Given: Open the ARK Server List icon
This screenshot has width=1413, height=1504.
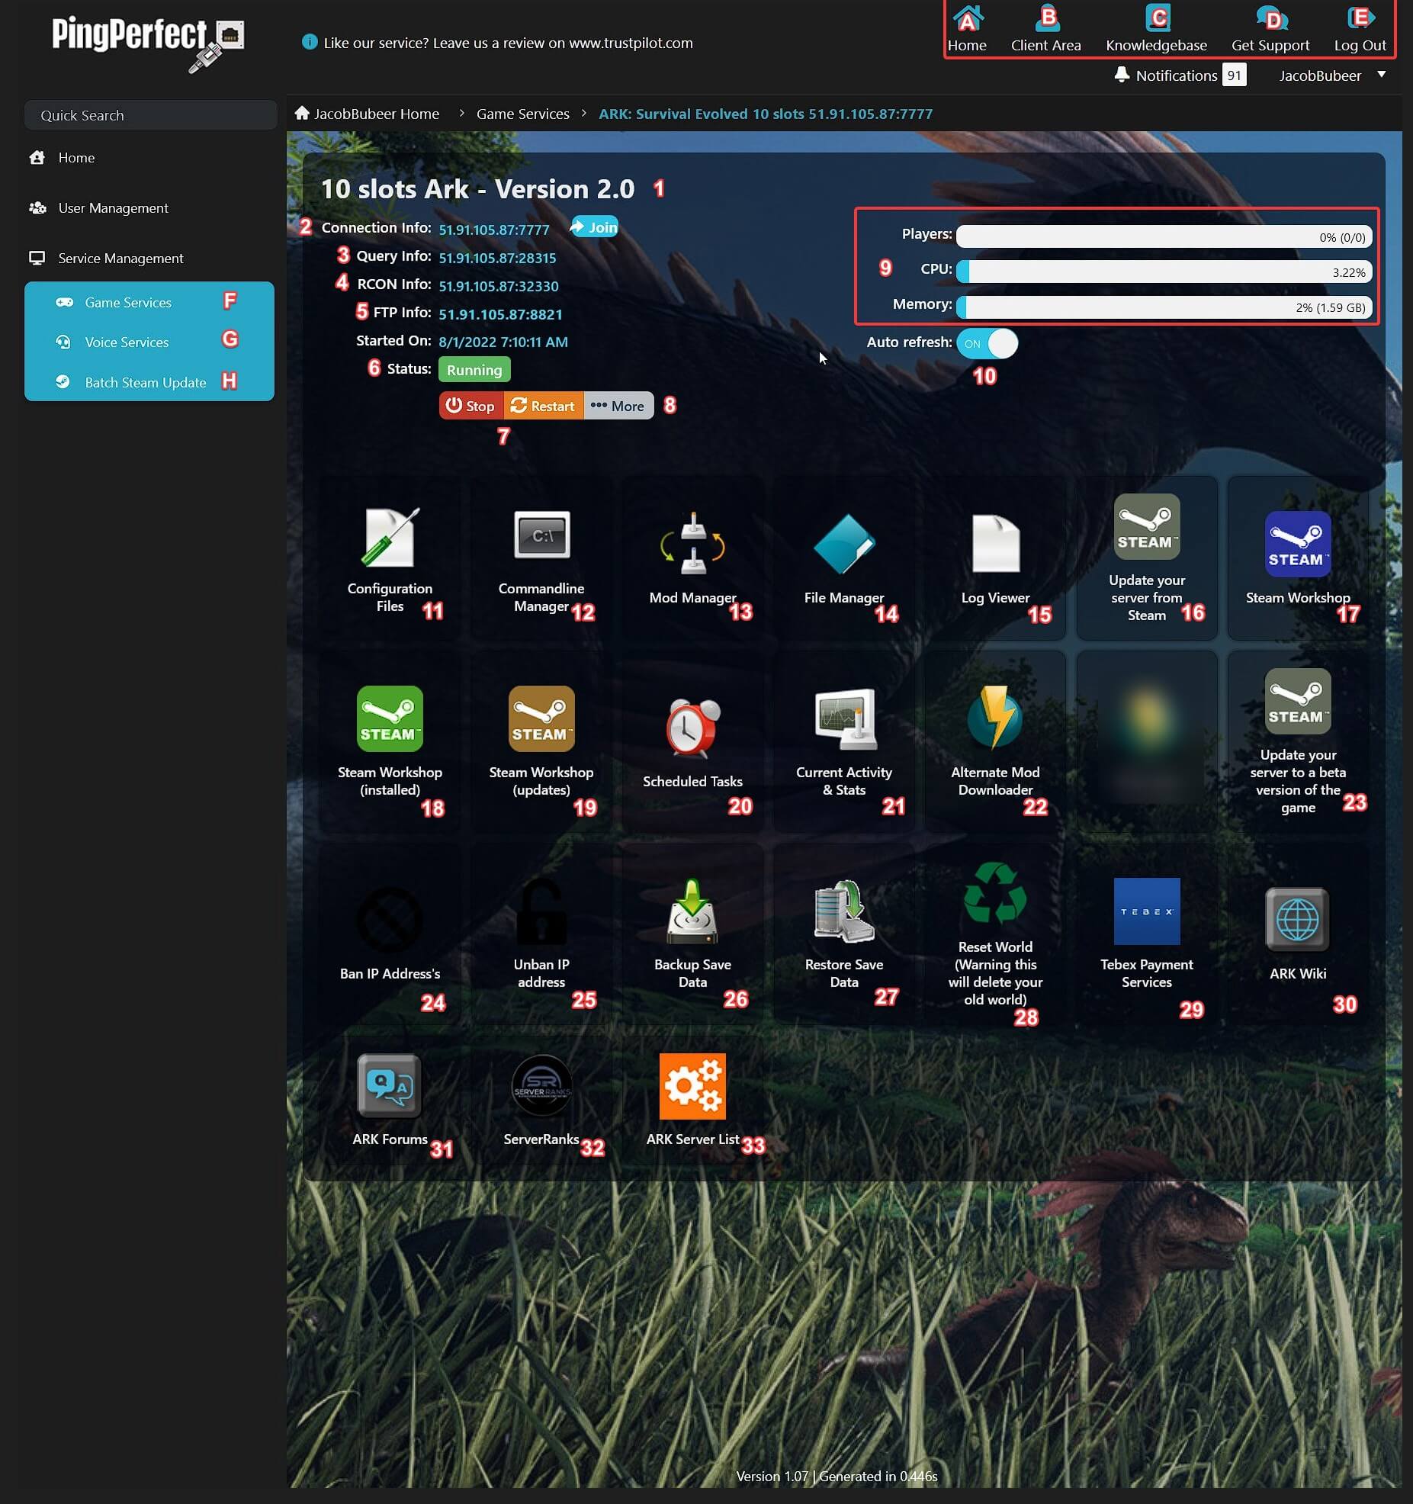Looking at the screenshot, I should pyautogui.click(x=692, y=1086).
